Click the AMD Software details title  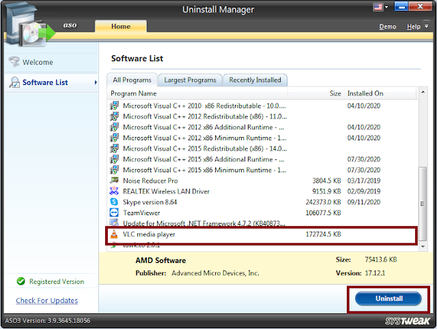[160, 261]
